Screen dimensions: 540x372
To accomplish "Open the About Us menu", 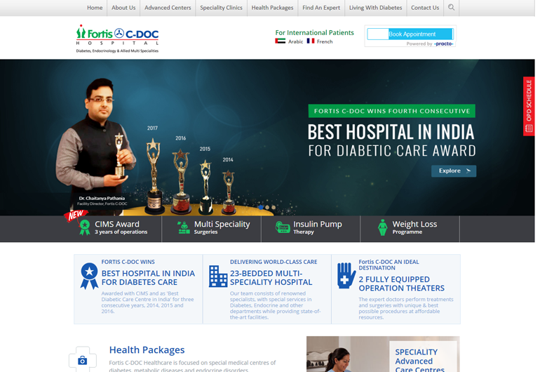I will 123,8.
